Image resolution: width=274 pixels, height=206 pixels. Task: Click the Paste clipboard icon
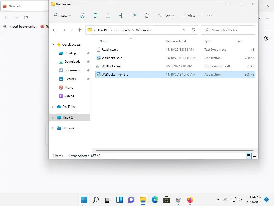click(108, 16)
